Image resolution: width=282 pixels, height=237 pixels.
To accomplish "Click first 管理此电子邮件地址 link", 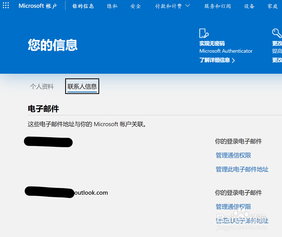I will tap(242, 169).
